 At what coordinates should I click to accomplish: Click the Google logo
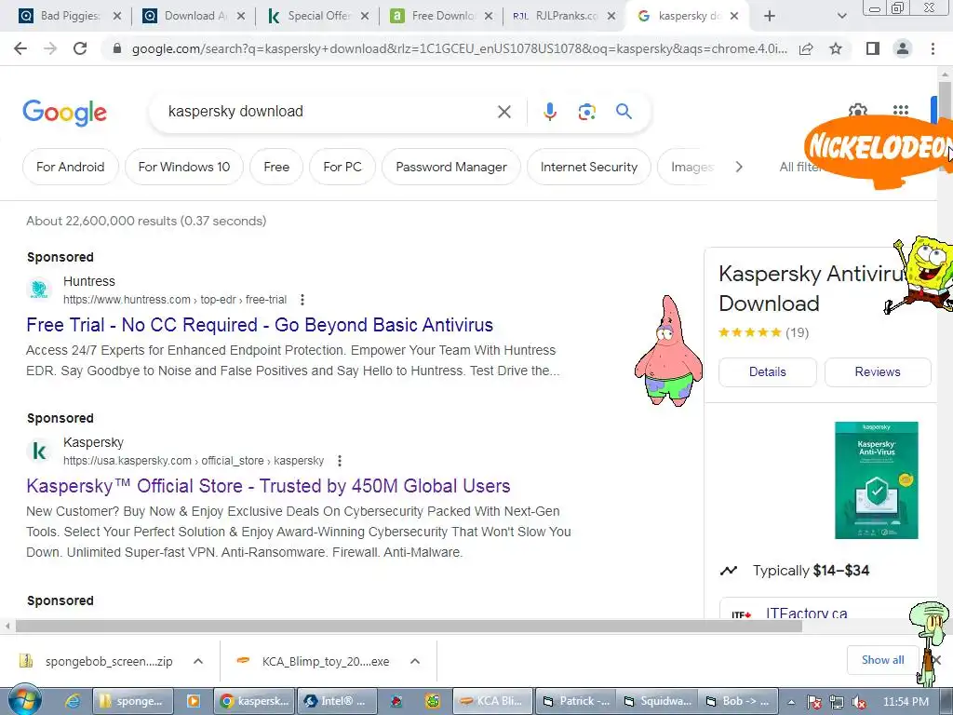tap(64, 113)
